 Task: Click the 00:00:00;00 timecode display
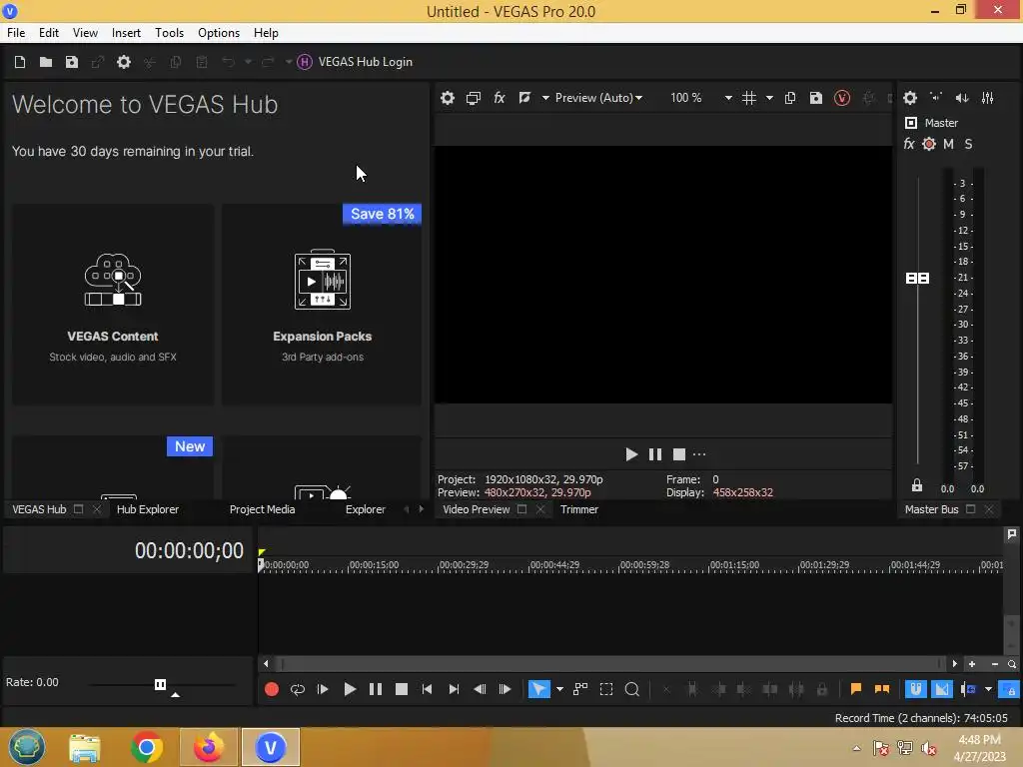(x=189, y=551)
